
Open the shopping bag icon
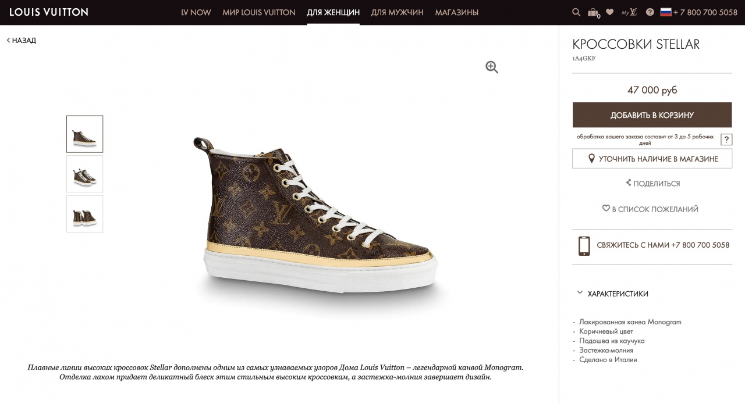coord(593,12)
